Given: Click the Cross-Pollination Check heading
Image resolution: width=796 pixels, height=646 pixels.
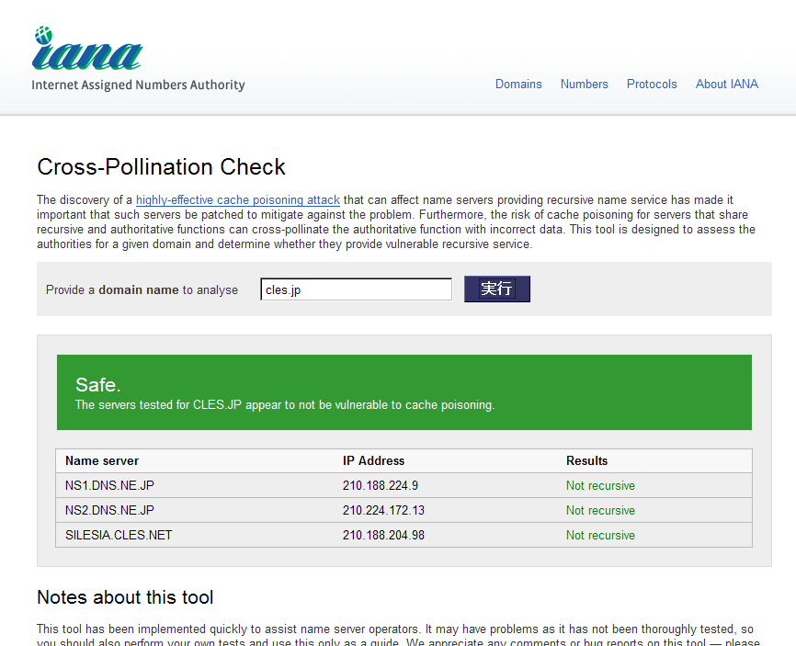Looking at the screenshot, I should pyautogui.click(x=161, y=166).
